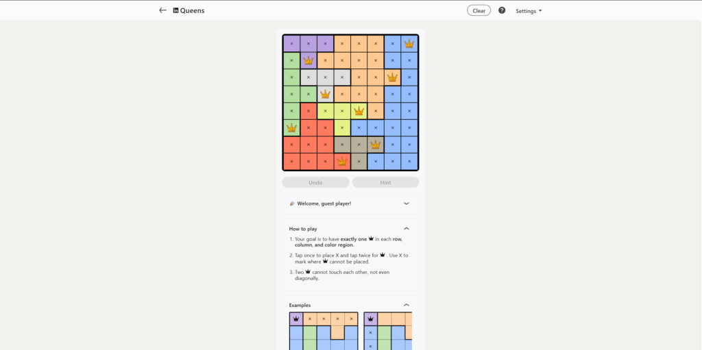
Task: Toggle the X in the bottom-left red cell
Action: pyautogui.click(x=292, y=162)
